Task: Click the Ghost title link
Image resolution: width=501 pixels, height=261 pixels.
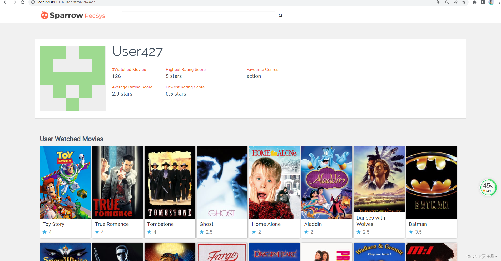Action: point(206,224)
